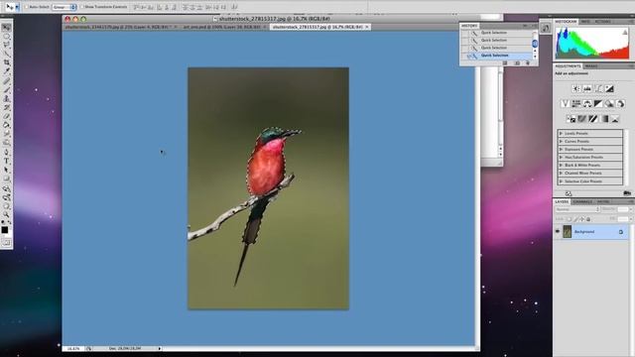Open the layer blend mode Normal dropdown
This screenshot has width=635, height=357.
(x=577, y=209)
